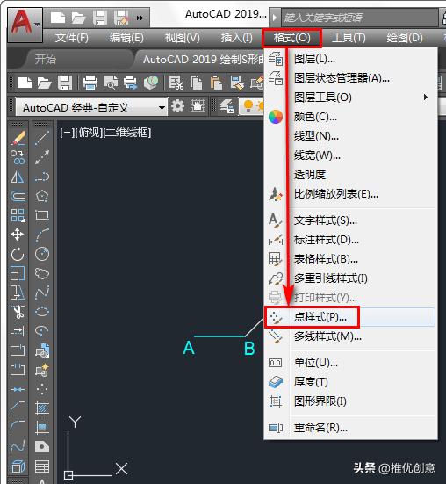Click the Paste clipboard icon
The height and width of the screenshot is (484, 446).
pos(216,83)
